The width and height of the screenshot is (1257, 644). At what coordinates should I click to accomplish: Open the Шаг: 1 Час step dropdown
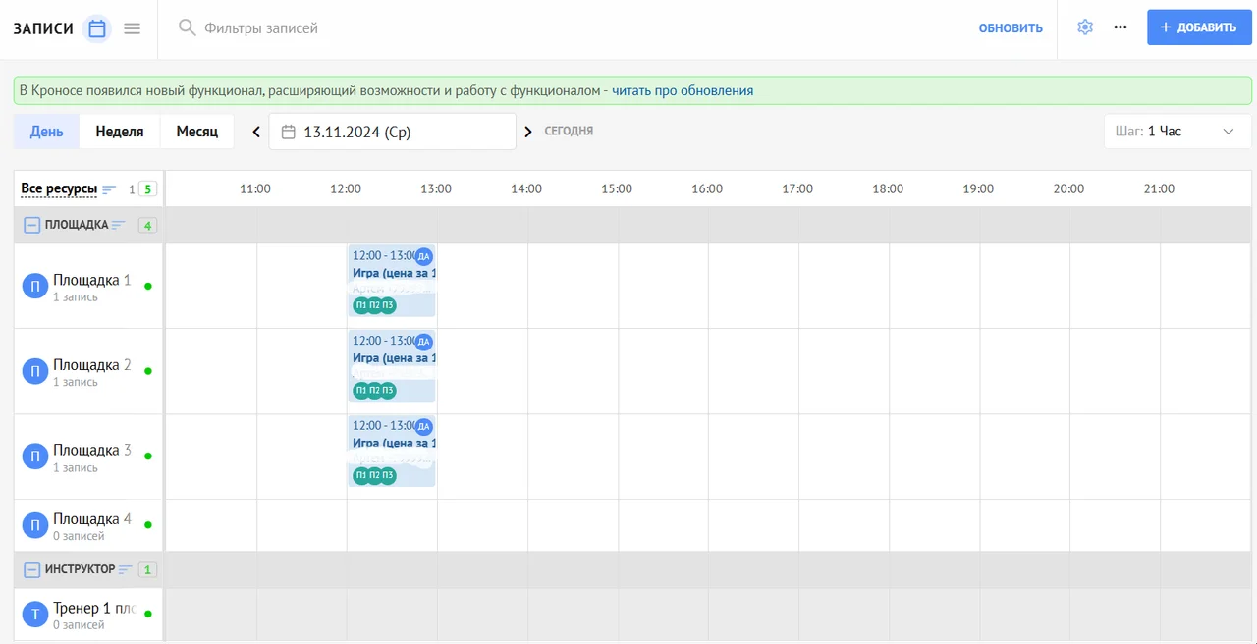click(1176, 132)
